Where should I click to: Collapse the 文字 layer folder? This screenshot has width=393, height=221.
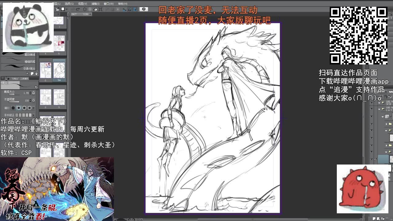tap(379, 103)
